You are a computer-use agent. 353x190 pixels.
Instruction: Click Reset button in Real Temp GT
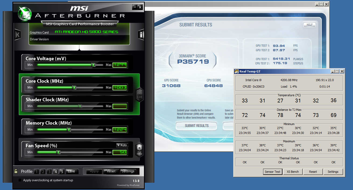(313, 172)
